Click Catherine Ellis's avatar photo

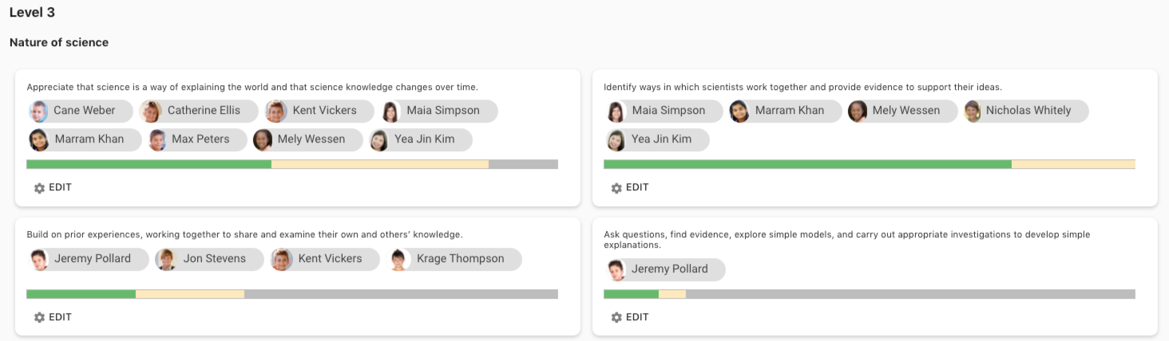click(x=151, y=112)
